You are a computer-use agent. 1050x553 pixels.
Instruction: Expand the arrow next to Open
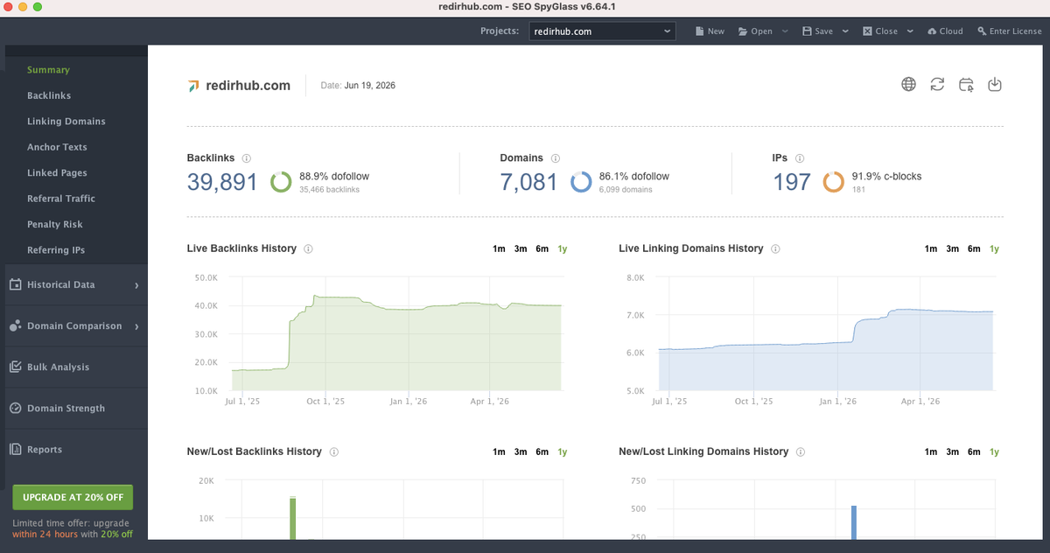point(785,31)
